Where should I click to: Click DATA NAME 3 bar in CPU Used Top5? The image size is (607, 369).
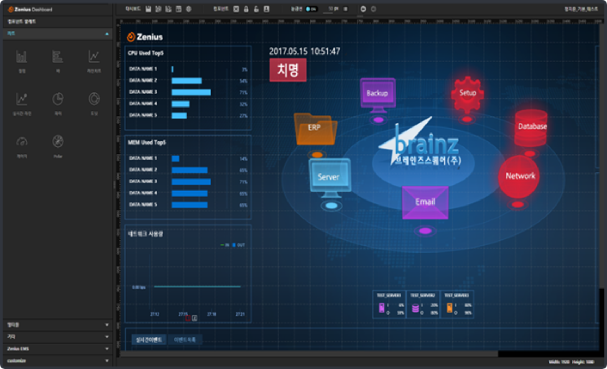191,93
